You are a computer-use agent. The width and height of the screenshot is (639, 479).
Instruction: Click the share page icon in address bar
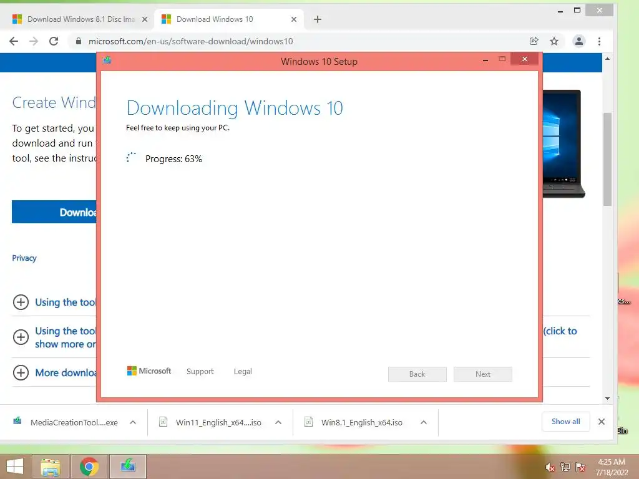tap(534, 41)
